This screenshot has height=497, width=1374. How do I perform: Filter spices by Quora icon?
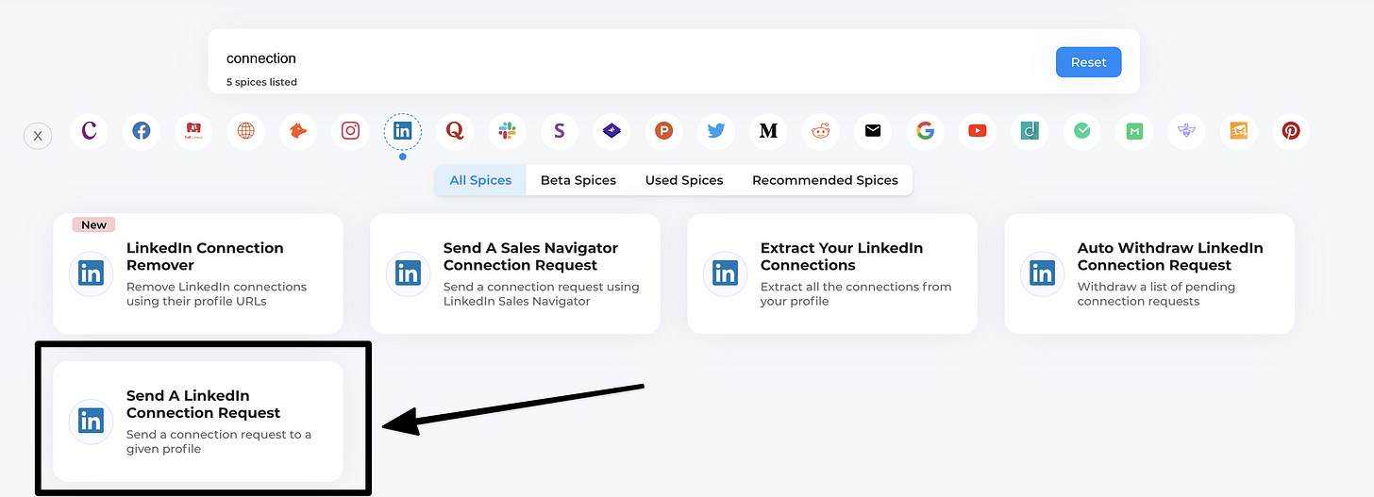click(x=455, y=131)
